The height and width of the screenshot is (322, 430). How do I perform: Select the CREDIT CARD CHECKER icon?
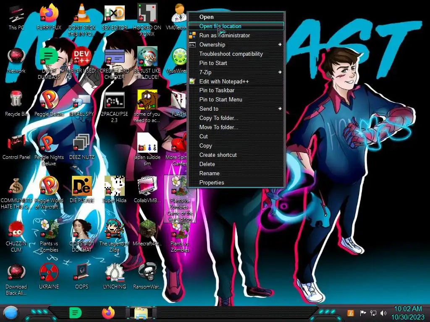point(115,64)
